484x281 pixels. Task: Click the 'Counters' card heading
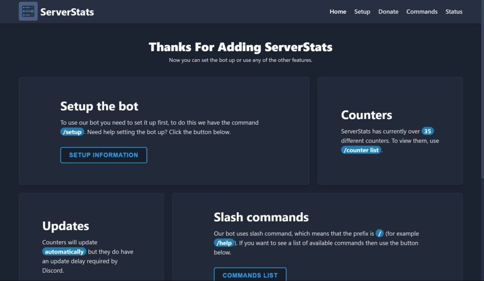pos(366,115)
